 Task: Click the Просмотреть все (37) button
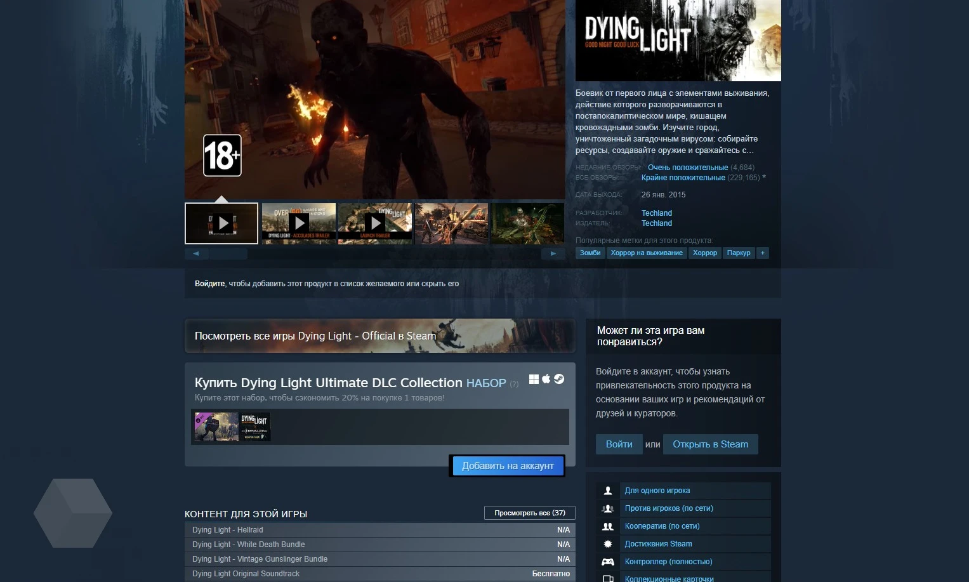[530, 513]
